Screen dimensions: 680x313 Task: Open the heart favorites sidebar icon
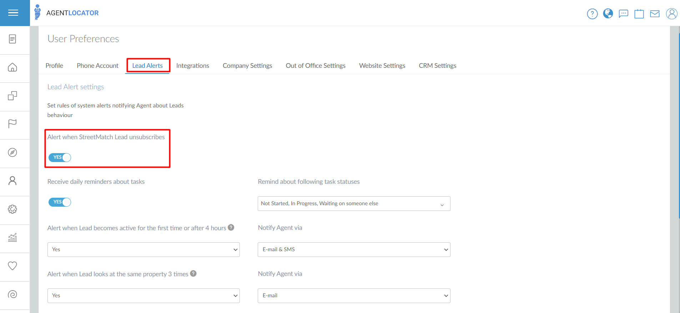tap(12, 266)
